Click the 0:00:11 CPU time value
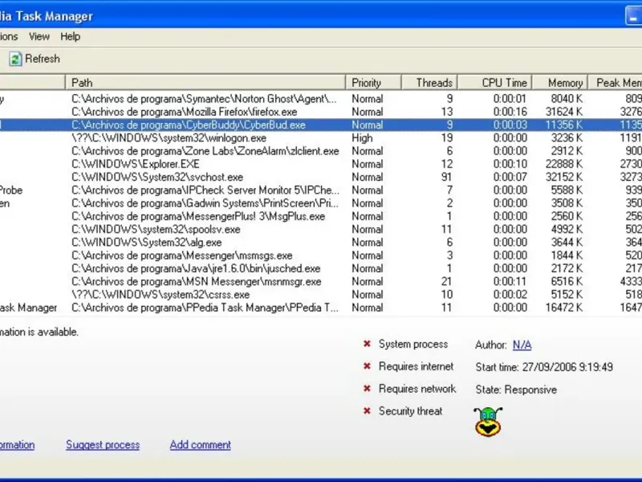Image resolution: width=642 pixels, height=482 pixels. (510, 282)
